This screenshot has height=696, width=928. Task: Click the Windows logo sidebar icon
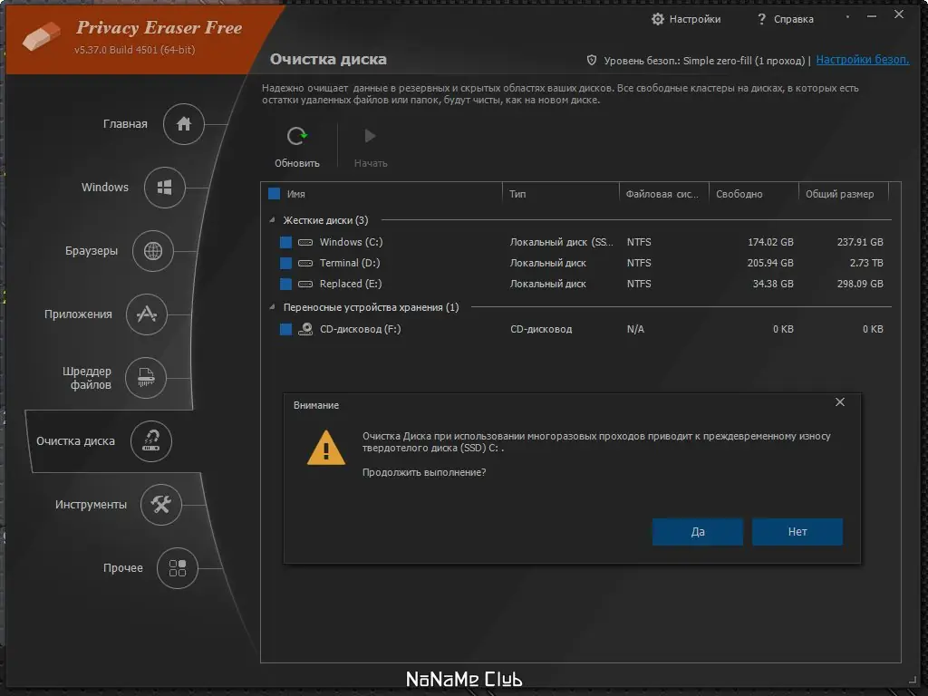pos(165,188)
